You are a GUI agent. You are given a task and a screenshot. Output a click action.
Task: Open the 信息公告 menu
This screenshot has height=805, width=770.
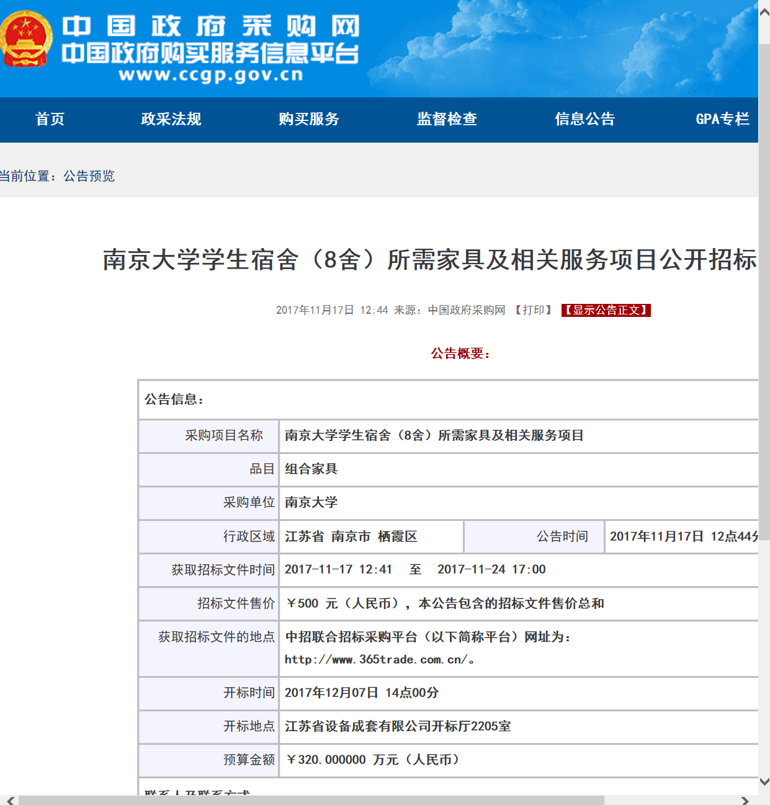click(x=584, y=119)
